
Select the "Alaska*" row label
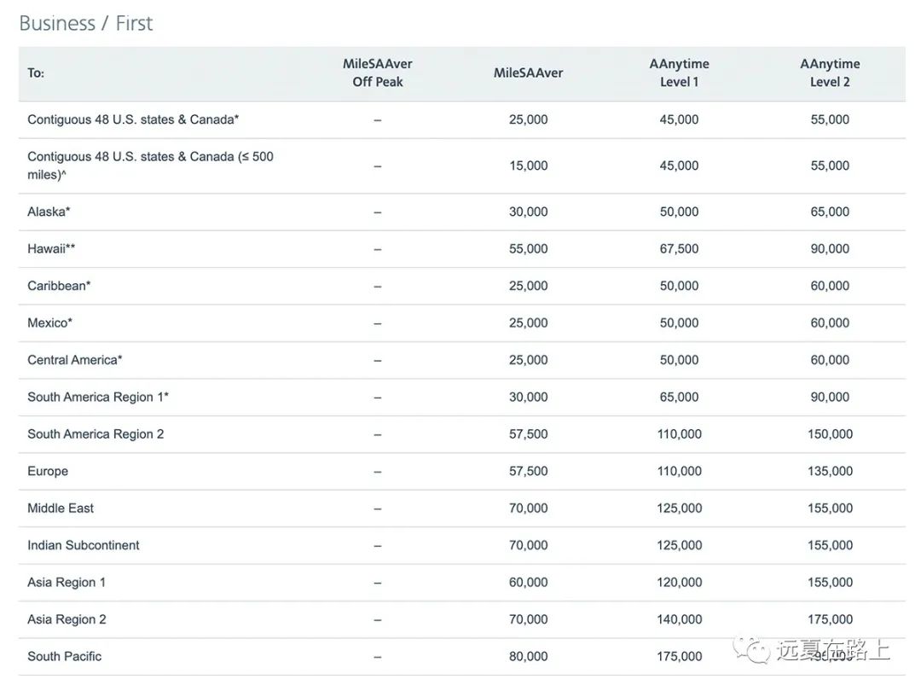point(49,212)
